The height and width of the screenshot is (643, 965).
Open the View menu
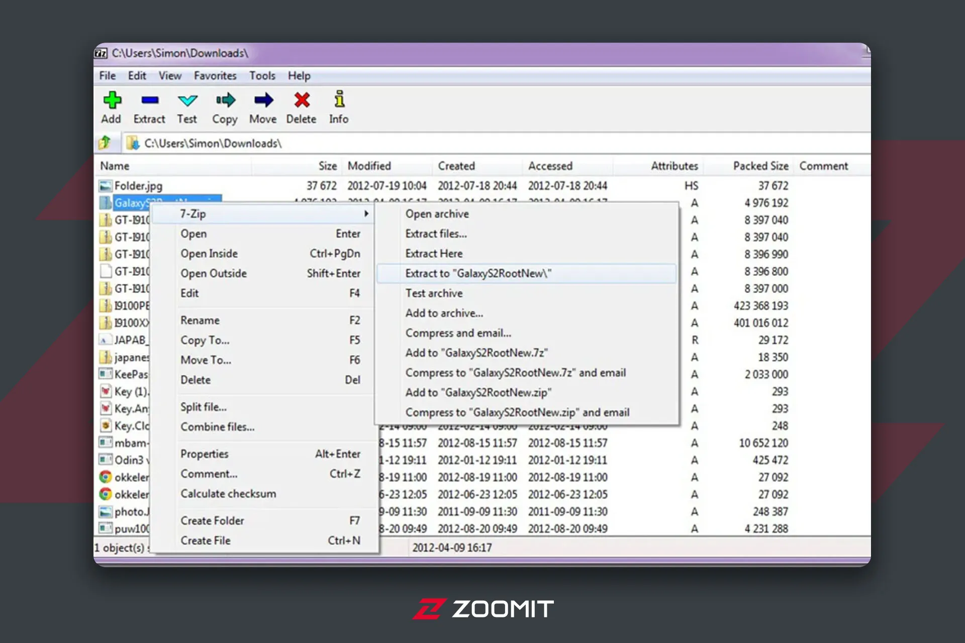coord(170,76)
